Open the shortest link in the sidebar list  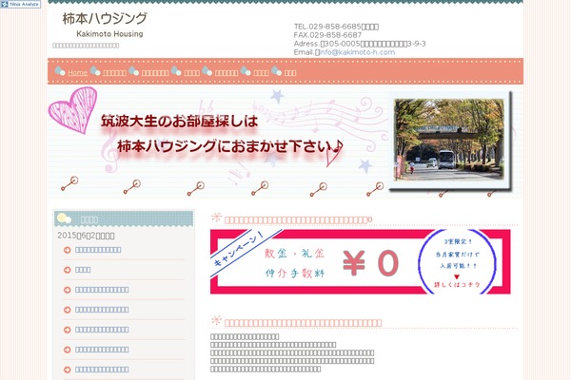coord(83,270)
